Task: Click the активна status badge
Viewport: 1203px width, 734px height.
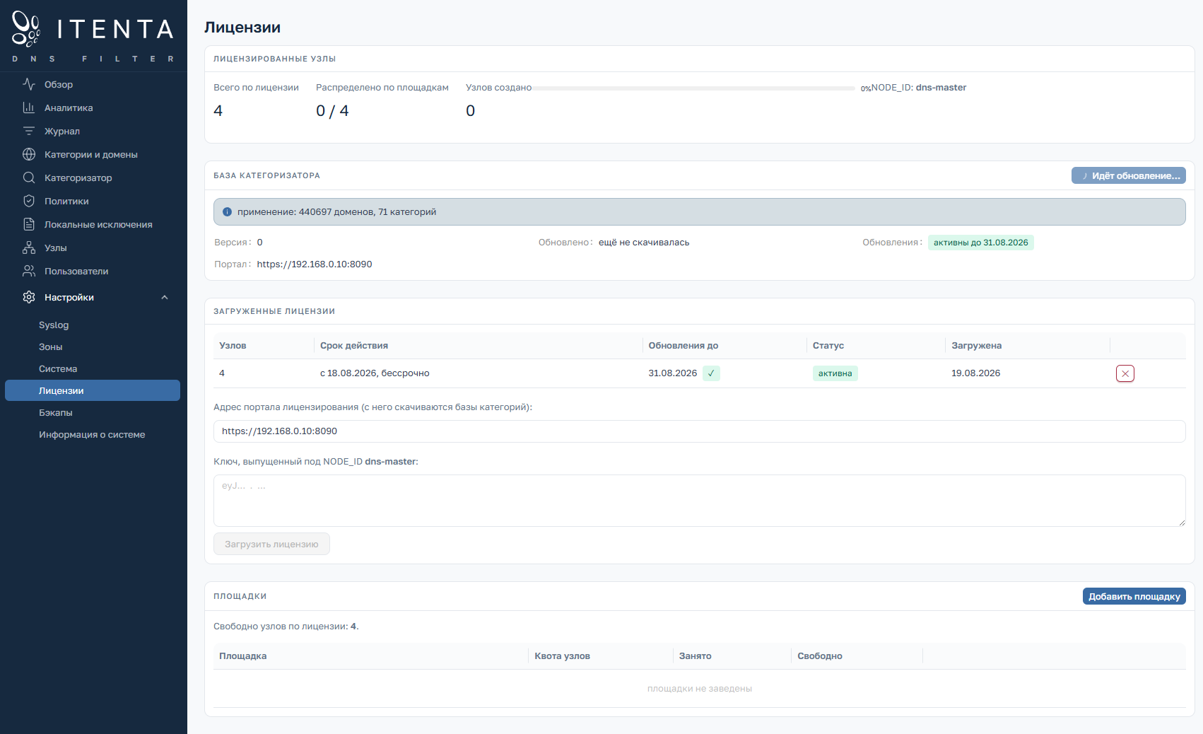Action: (x=835, y=373)
